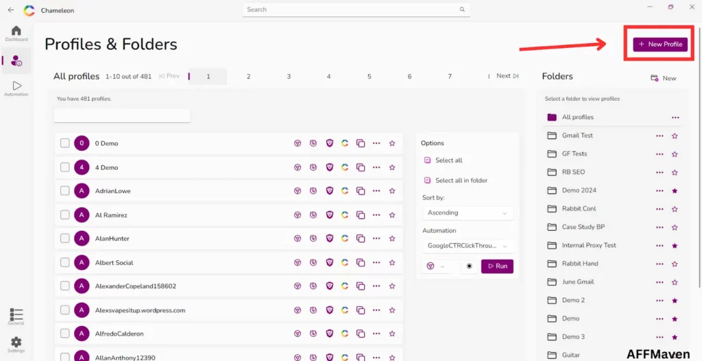
Task: Create a New folder
Action: pos(664,78)
